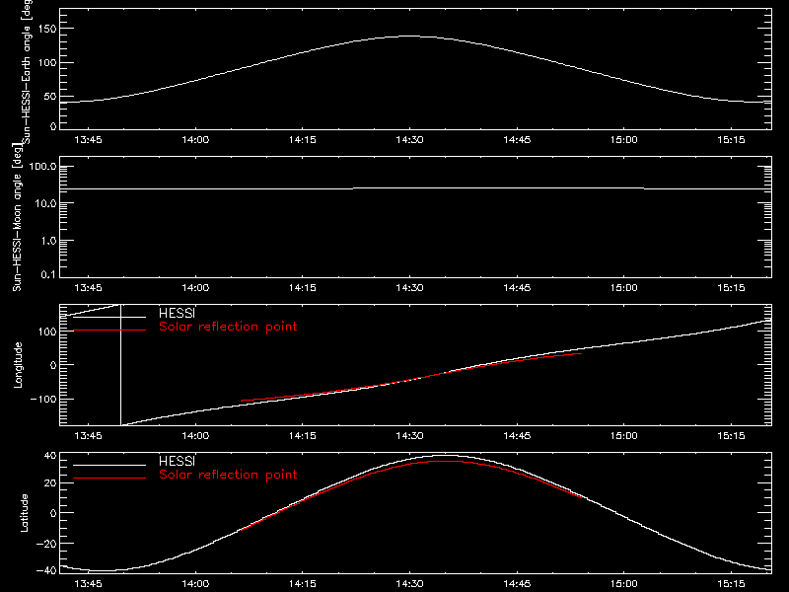Pick the red legend line in Latitude plot

[x=109, y=478]
